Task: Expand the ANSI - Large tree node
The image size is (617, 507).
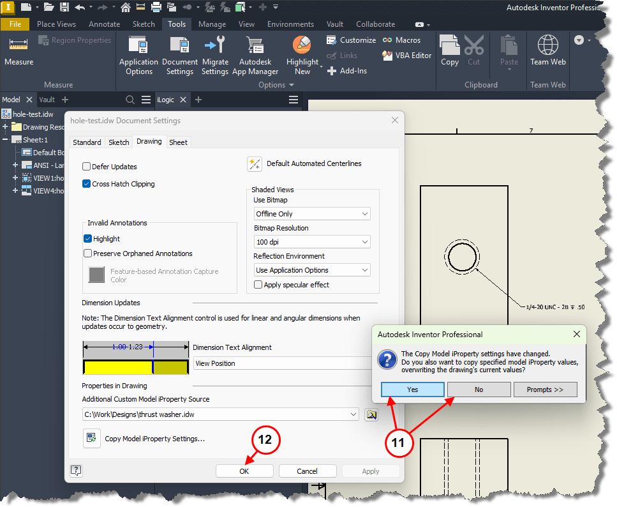Action: (x=15, y=165)
